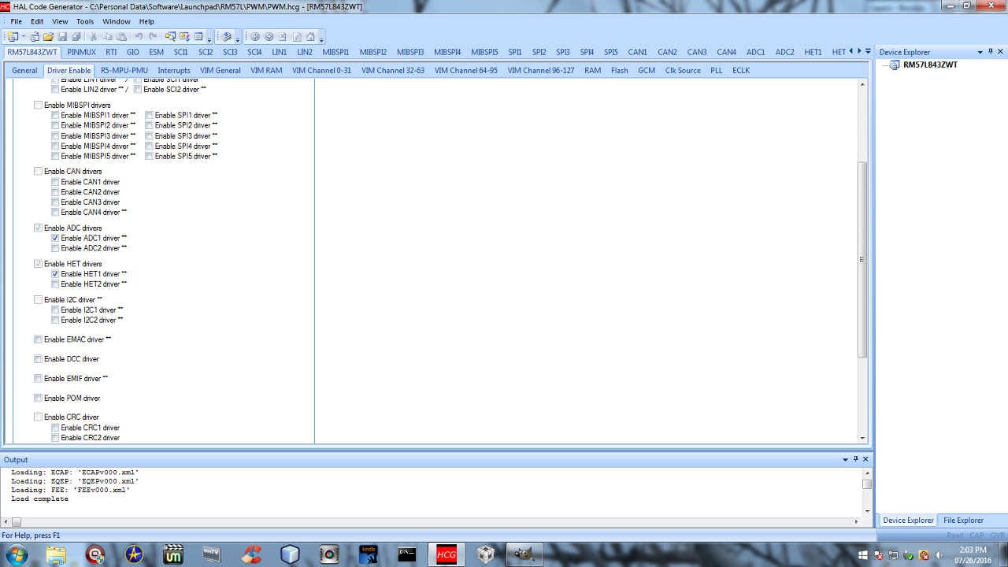The image size is (1008, 567).
Task: Open the Tools menu
Action: click(x=85, y=21)
